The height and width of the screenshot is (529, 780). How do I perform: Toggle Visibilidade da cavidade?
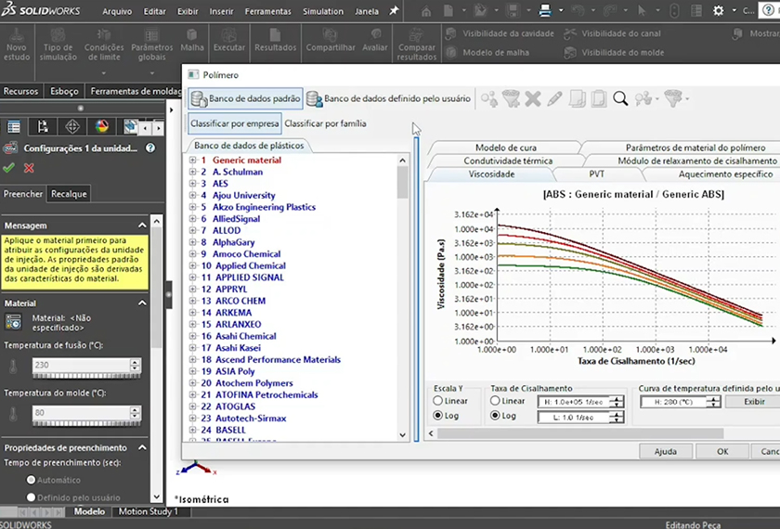point(500,33)
